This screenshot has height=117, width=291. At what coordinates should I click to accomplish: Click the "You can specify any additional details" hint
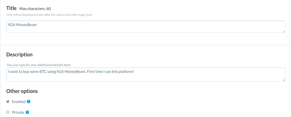tap(39, 65)
